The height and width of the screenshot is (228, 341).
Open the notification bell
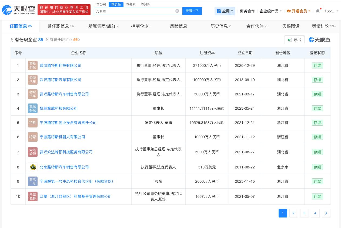[x=318, y=11]
